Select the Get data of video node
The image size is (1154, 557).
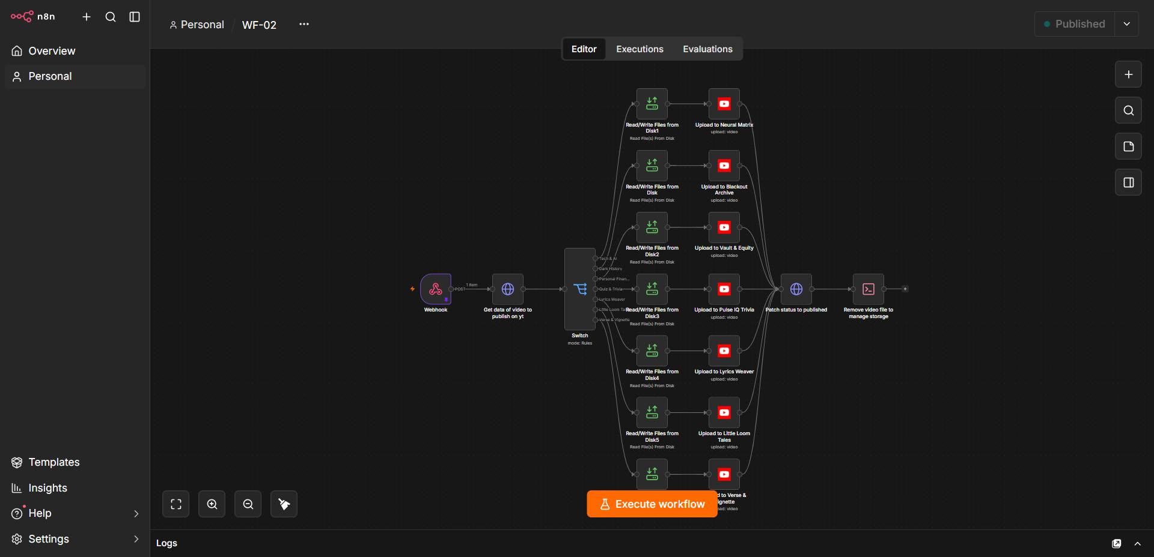[508, 289]
